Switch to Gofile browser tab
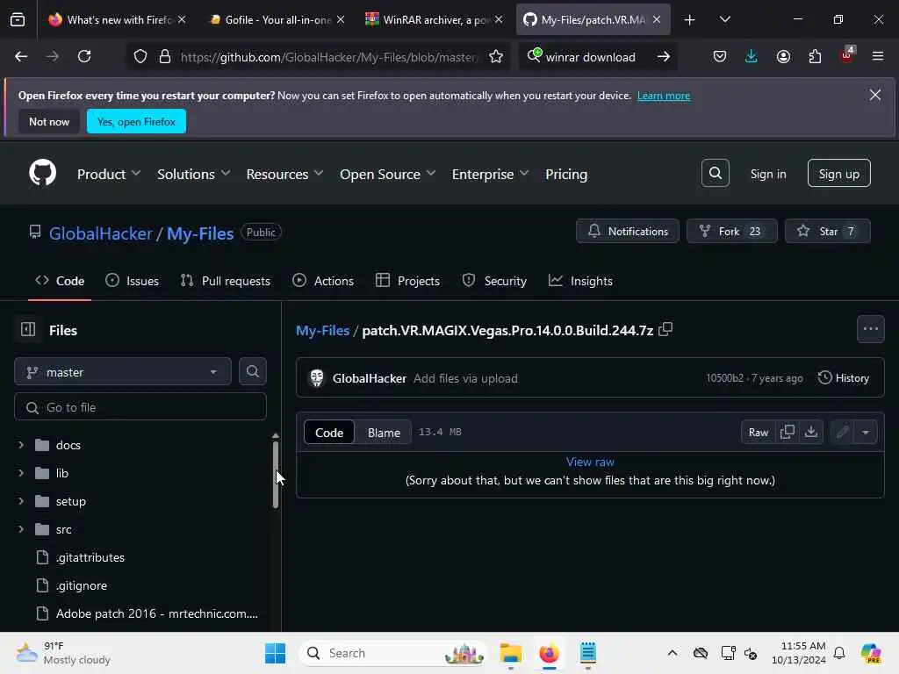This screenshot has width=899, height=674. [277, 20]
